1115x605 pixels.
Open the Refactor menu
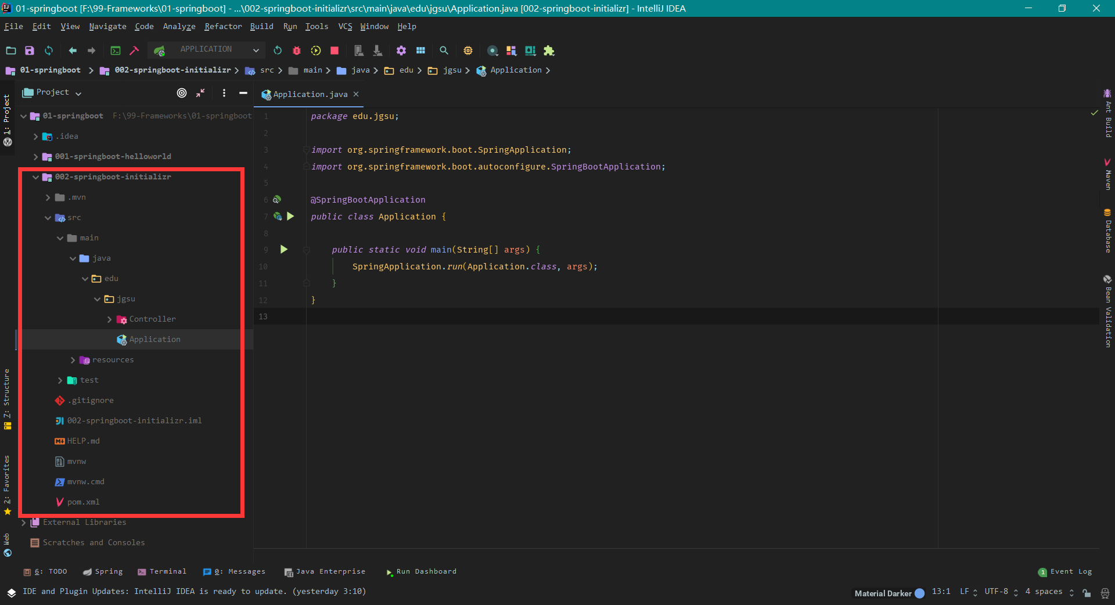pyautogui.click(x=222, y=26)
